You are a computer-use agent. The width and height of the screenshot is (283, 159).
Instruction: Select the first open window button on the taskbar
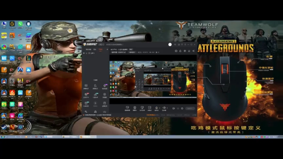pyautogui.click(x=53, y=137)
